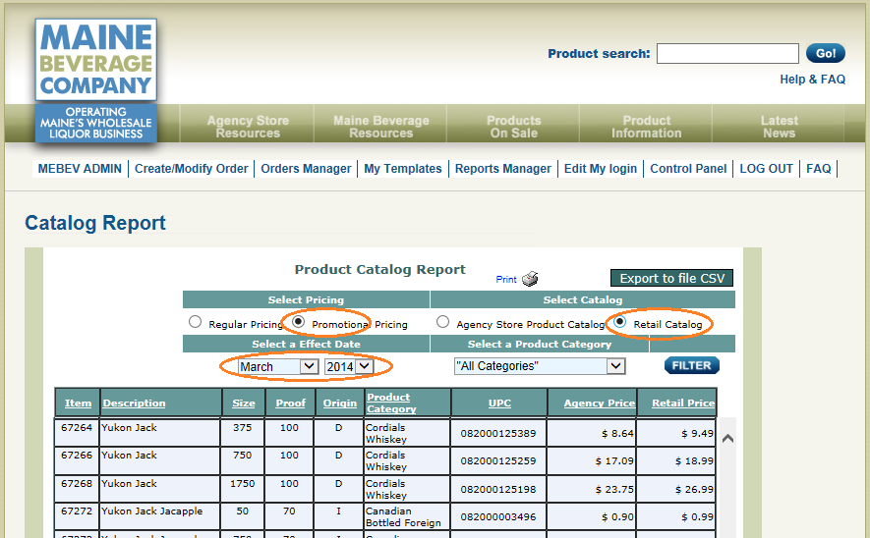870x538 pixels.
Task: Open the Maine Beverage Resources menu
Action: coord(381,127)
